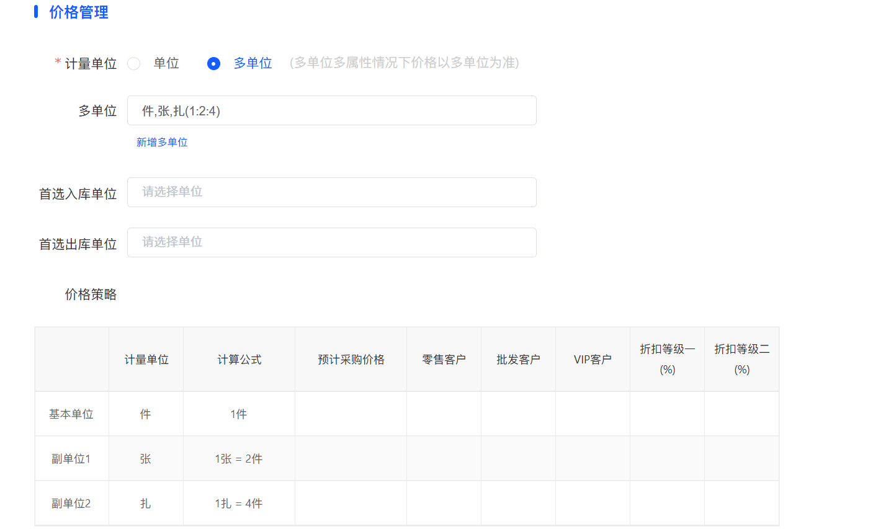Select the 单位 radio button
Viewport: 886px width, 529px height.
(134, 63)
